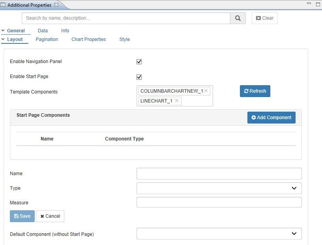Collapse the General section chevron
This screenshot has width=322, height=245.
(3, 31)
